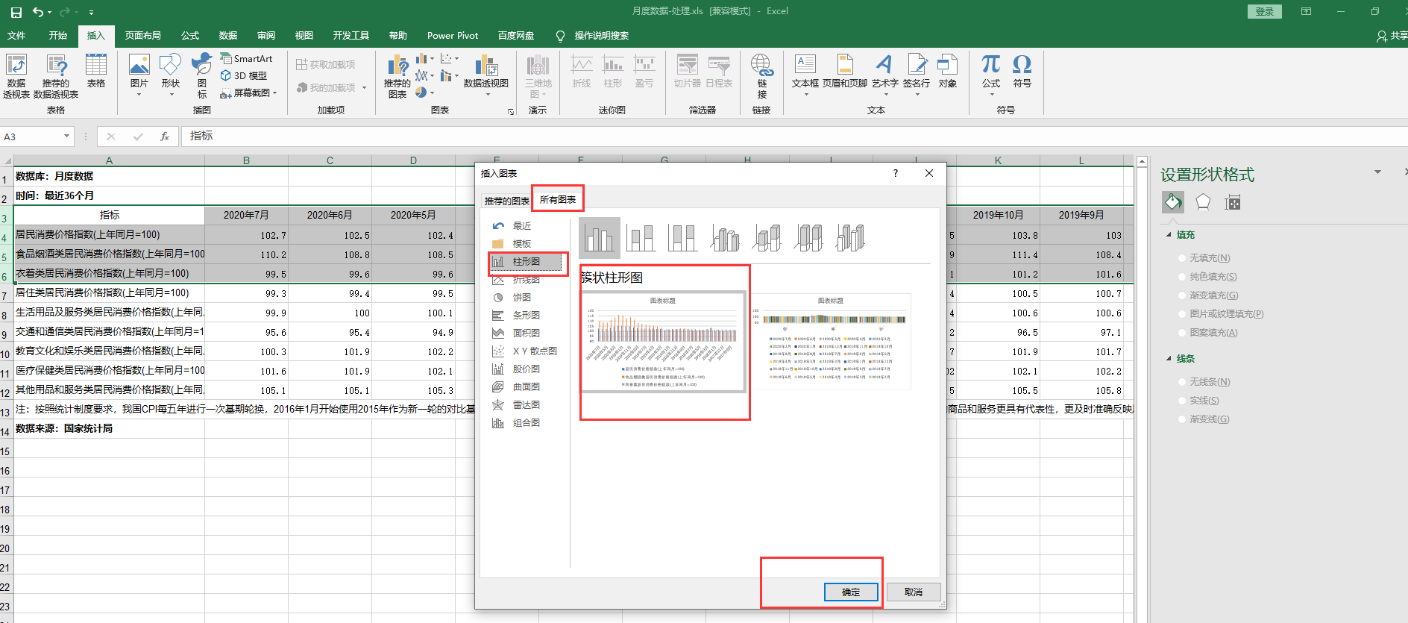Open the PivotTable (数据透视表) tool
1408x623 pixels.
(16, 76)
